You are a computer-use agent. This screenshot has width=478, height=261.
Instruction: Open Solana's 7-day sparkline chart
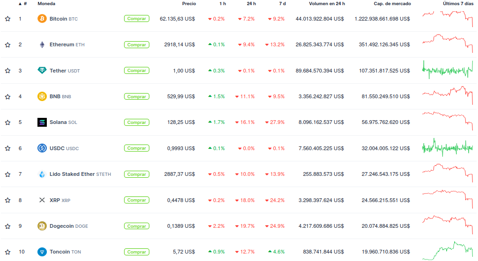448,121
